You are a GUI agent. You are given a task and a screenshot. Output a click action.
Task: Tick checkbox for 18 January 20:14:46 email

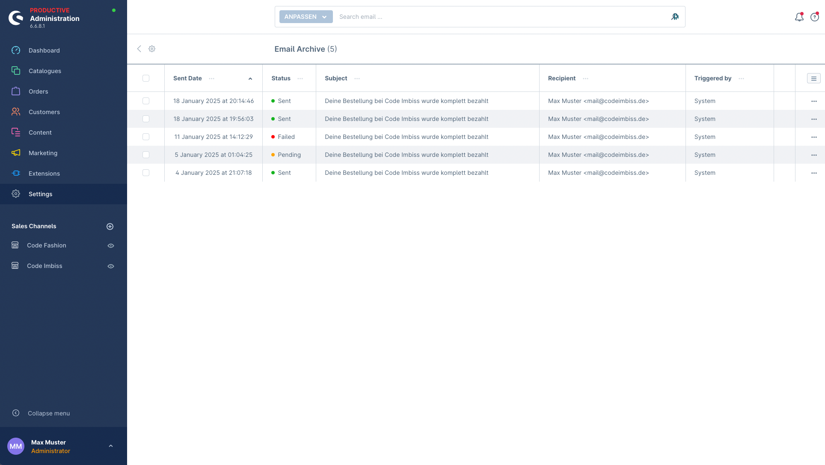pos(146,101)
